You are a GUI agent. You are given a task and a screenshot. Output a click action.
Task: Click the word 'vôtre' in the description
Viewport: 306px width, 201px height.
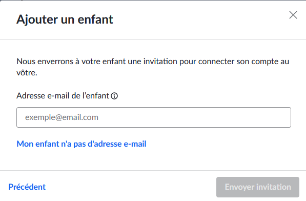27,73
